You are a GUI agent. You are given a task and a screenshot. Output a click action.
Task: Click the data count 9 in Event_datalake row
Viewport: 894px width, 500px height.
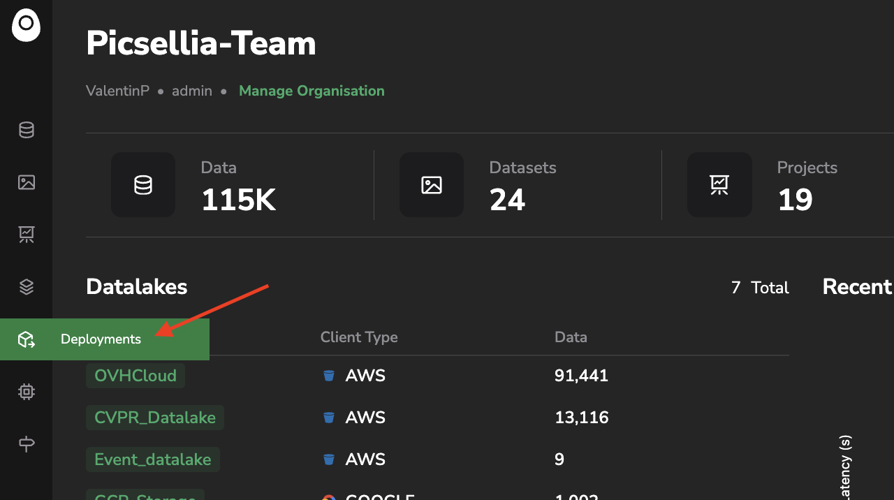click(x=559, y=459)
